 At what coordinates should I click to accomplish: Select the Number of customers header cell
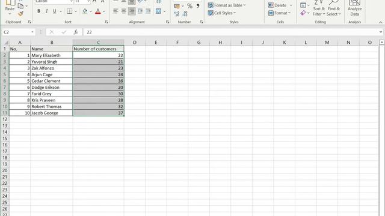(98, 49)
